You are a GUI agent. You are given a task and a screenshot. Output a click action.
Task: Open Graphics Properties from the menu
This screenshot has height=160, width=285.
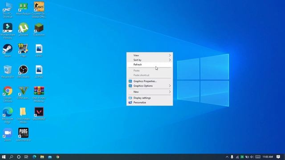[x=150, y=81]
